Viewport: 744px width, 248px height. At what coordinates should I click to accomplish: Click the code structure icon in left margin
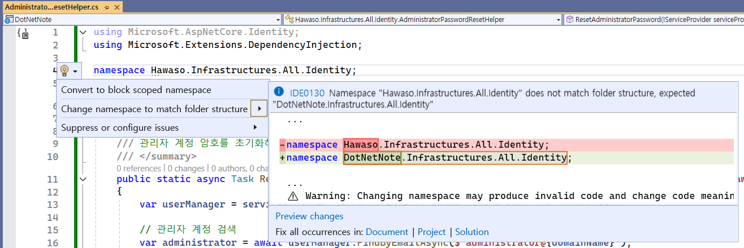23,34
